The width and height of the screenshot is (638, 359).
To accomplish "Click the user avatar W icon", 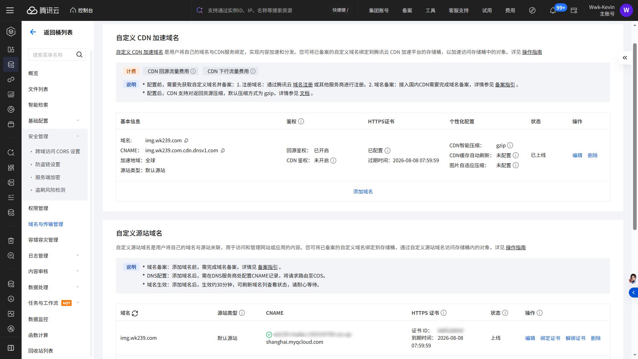I will [626, 10].
